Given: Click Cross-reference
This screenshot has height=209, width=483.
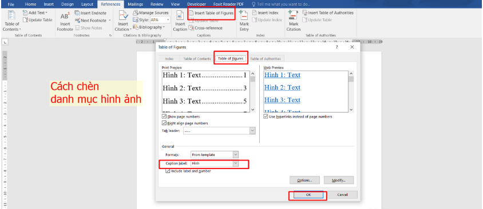Looking at the screenshot, I should (x=205, y=28).
